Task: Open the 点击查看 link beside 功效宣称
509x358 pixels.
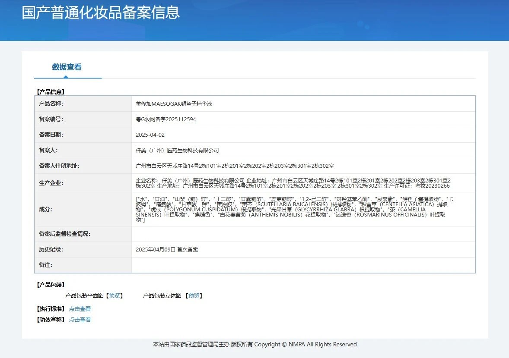Action: click(x=80, y=320)
